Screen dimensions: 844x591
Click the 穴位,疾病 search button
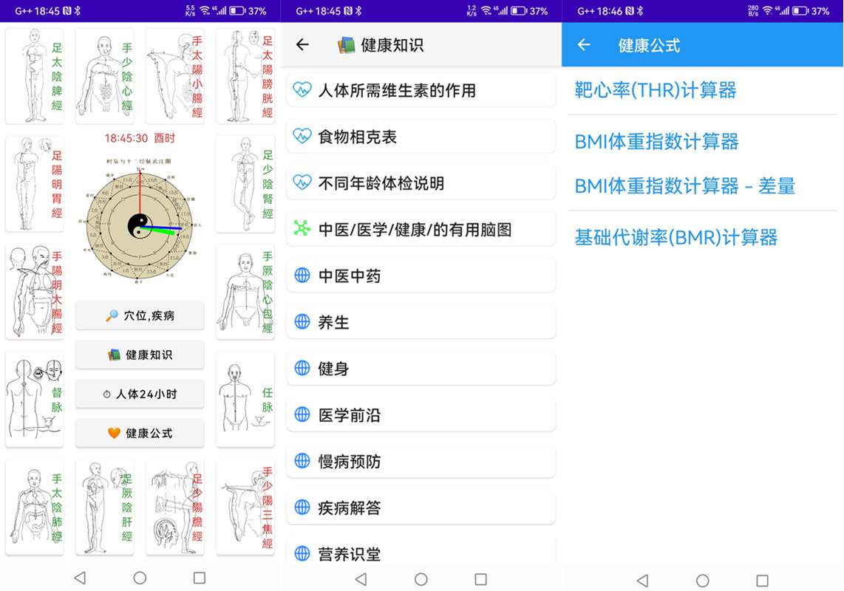140,315
